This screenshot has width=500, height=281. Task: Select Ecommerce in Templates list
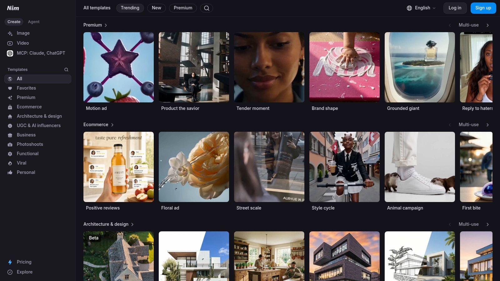[x=38, y=107]
